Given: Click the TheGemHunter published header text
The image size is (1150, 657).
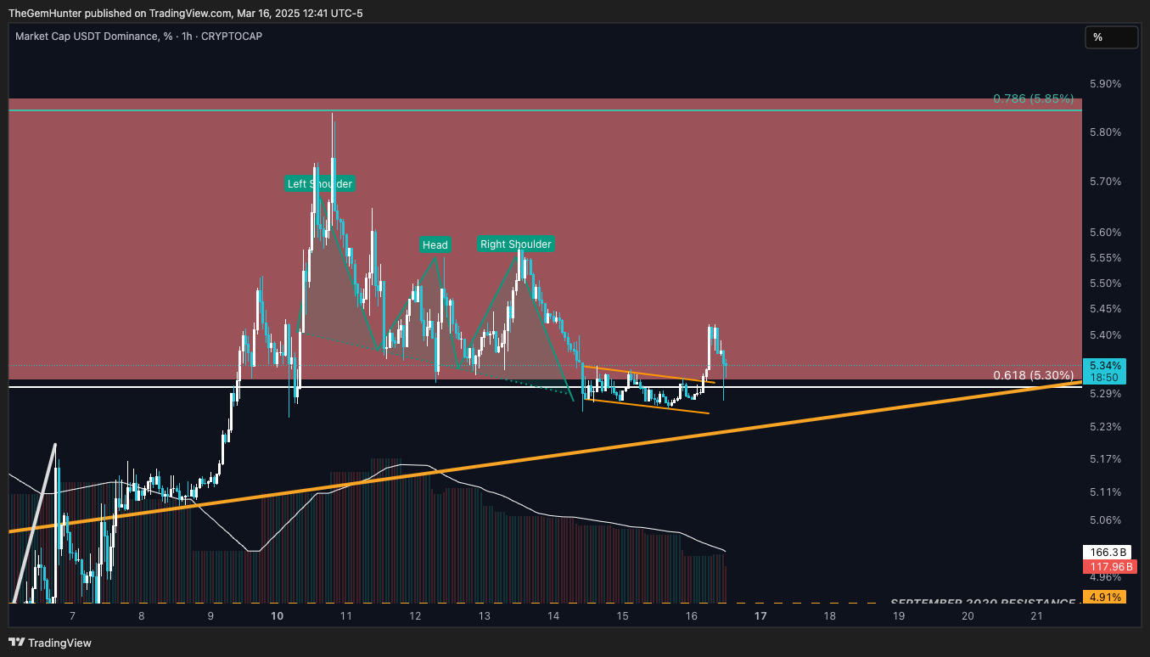Looking at the screenshot, I should 186,13.
